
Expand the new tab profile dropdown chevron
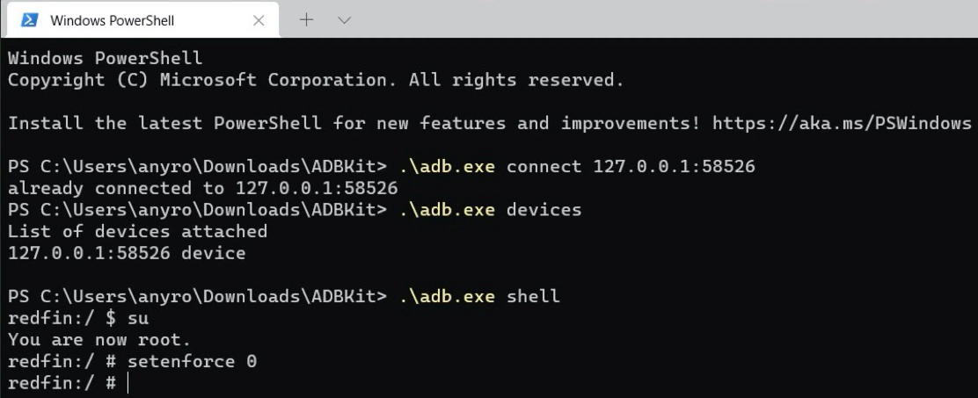(344, 19)
